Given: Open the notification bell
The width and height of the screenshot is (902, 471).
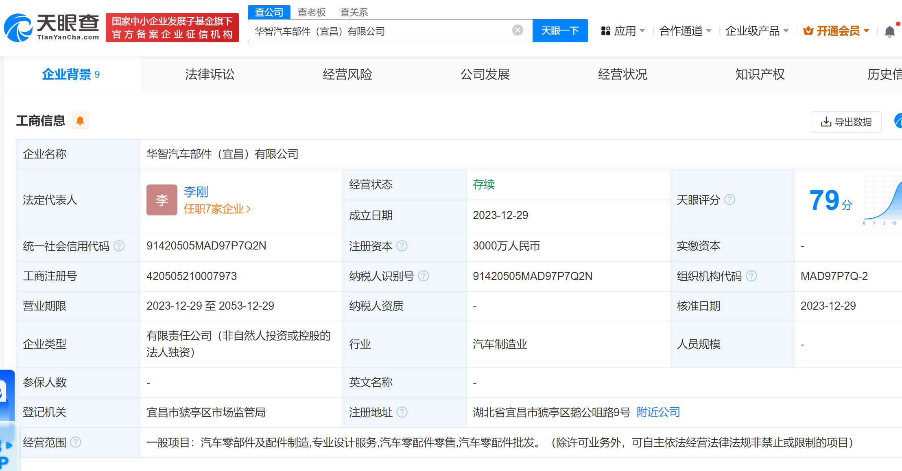Looking at the screenshot, I should (x=889, y=31).
